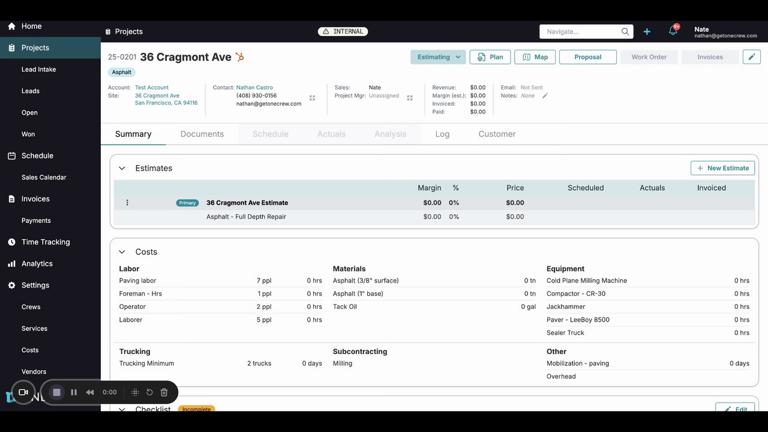Open the Proposal button
Screen dimensions: 768x432
588,57
